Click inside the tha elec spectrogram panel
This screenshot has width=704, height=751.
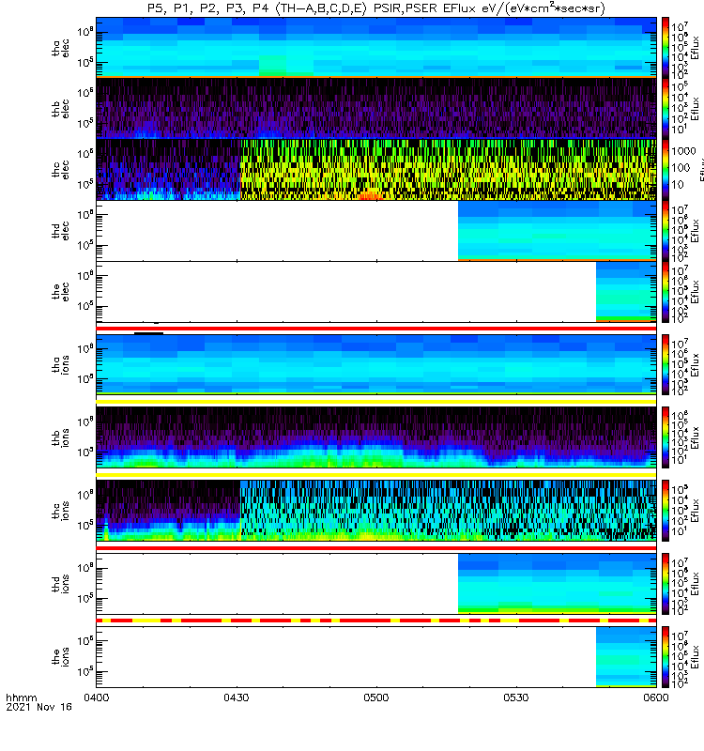point(376,47)
